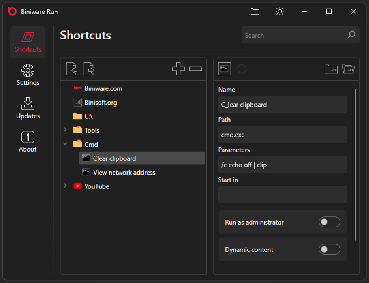Go to the Updates section
The height and width of the screenshot is (283, 369).
(28, 108)
